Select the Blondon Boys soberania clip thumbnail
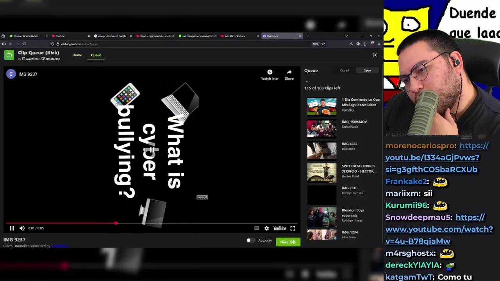 tap(322, 217)
